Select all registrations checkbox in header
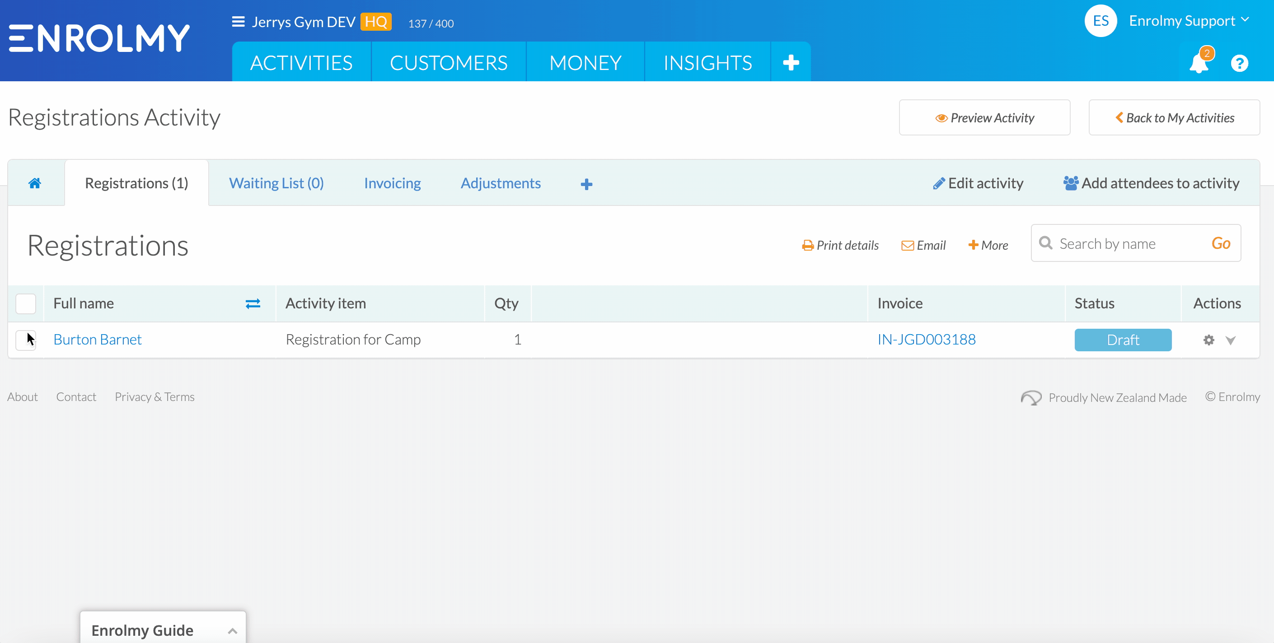Viewport: 1274px width, 643px height. [26, 303]
